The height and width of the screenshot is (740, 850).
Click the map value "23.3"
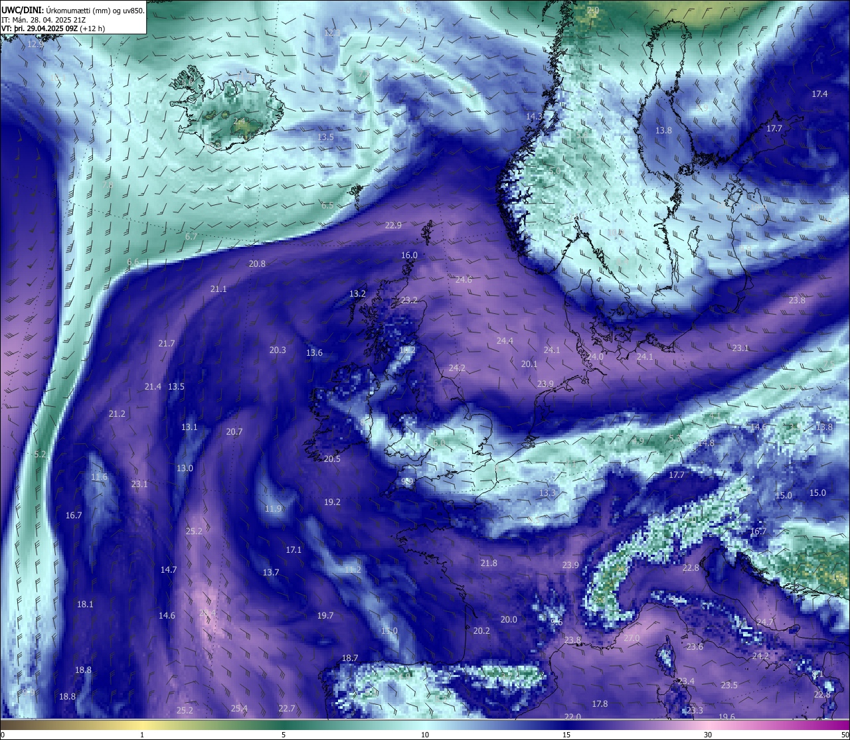(x=695, y=711)
